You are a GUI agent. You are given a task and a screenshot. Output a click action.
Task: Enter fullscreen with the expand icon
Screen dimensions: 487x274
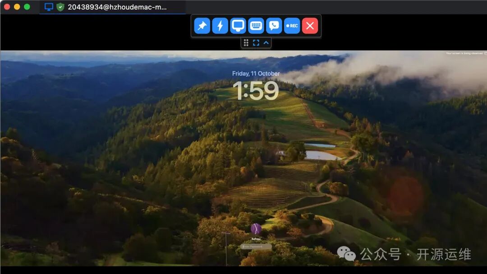[256, 42]
